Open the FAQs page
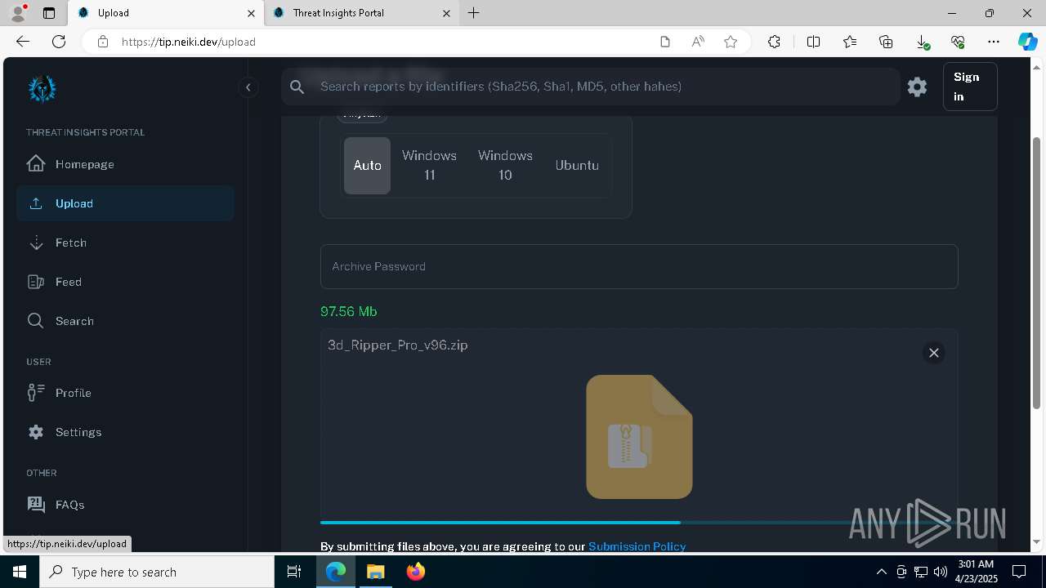1046x588 pixels. [x=125, y=505]
